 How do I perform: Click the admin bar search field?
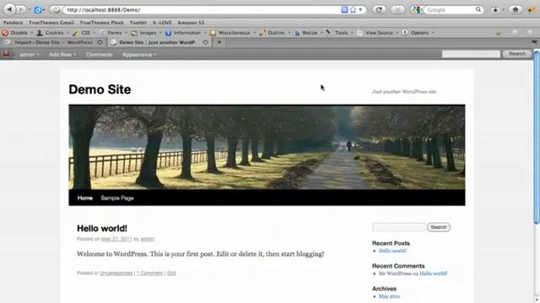tap(471, 54)
